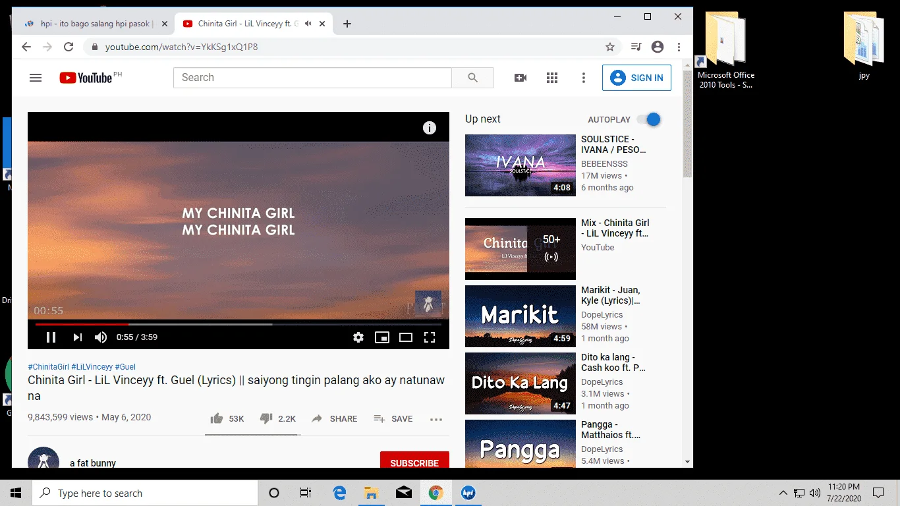This screenshot has height=506, width=900.
Task: Switch to miniplayer mode
Action: tap(382, 337)
